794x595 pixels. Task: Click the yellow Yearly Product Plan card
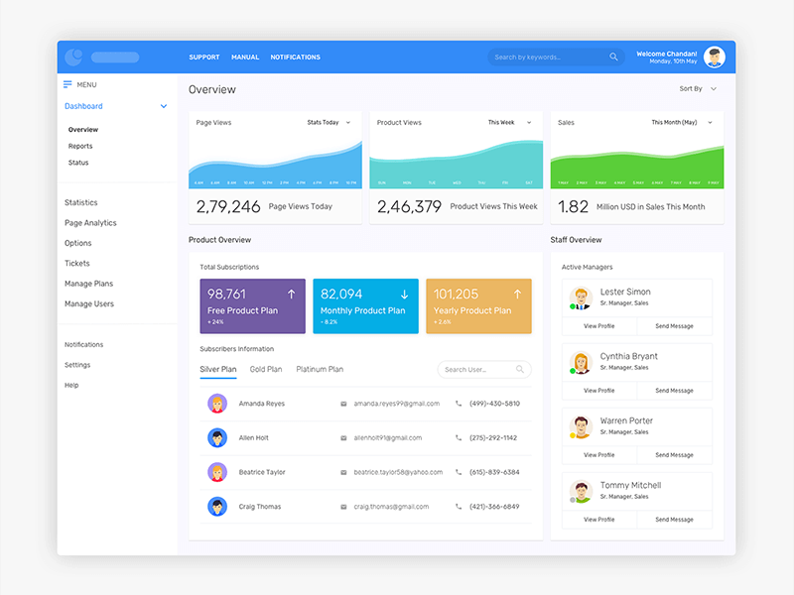[x=478, y=305]
